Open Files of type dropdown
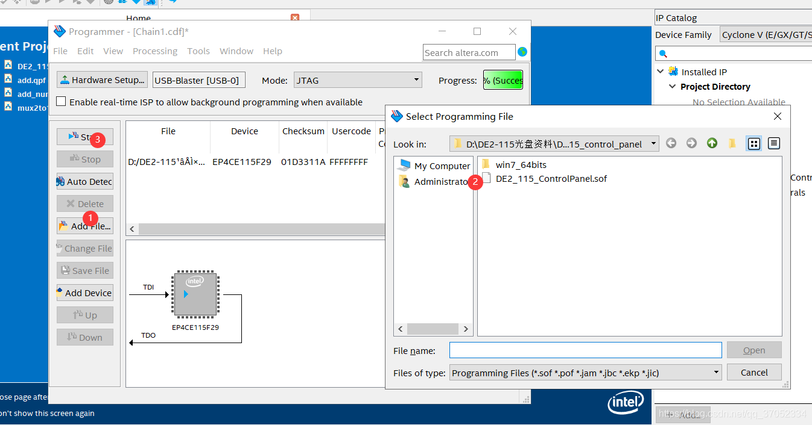Screen dimensions: 812x425 (585, 373)
